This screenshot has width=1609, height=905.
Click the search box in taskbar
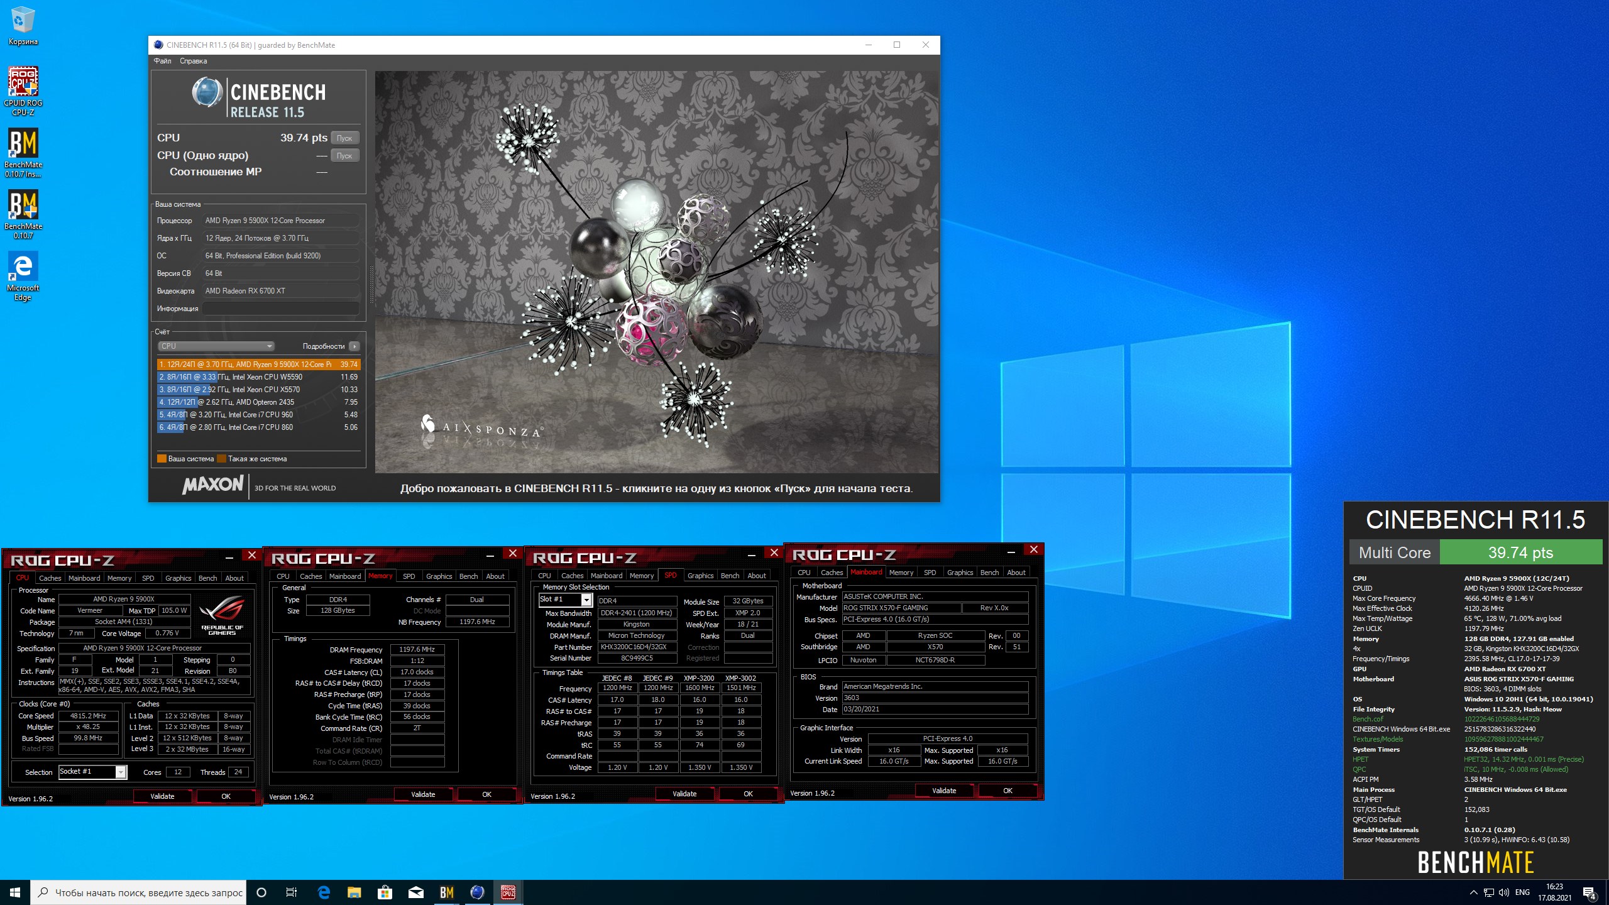[x=138, y=892]
